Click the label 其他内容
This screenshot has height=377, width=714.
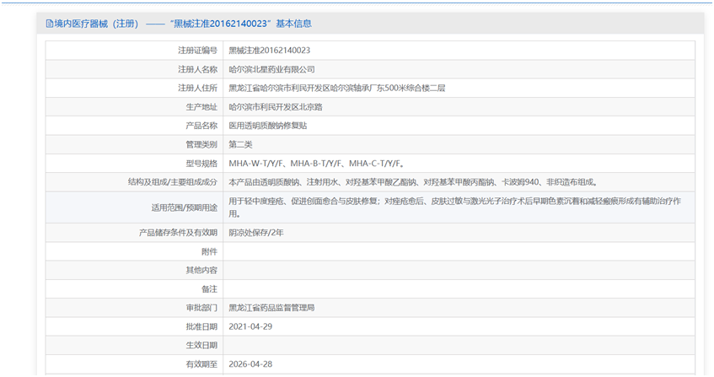[201, 270]
